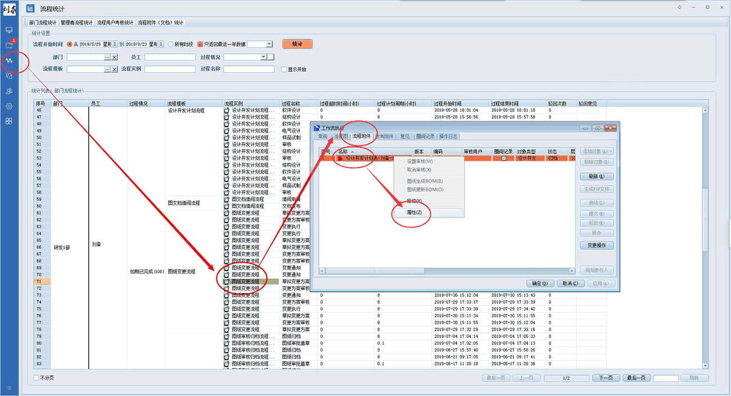Toggle 圈阅记录 checkbox in attachment row
The width and height of the screenshot is (731, 396).
pyautogui.click(x=504, y=159)
